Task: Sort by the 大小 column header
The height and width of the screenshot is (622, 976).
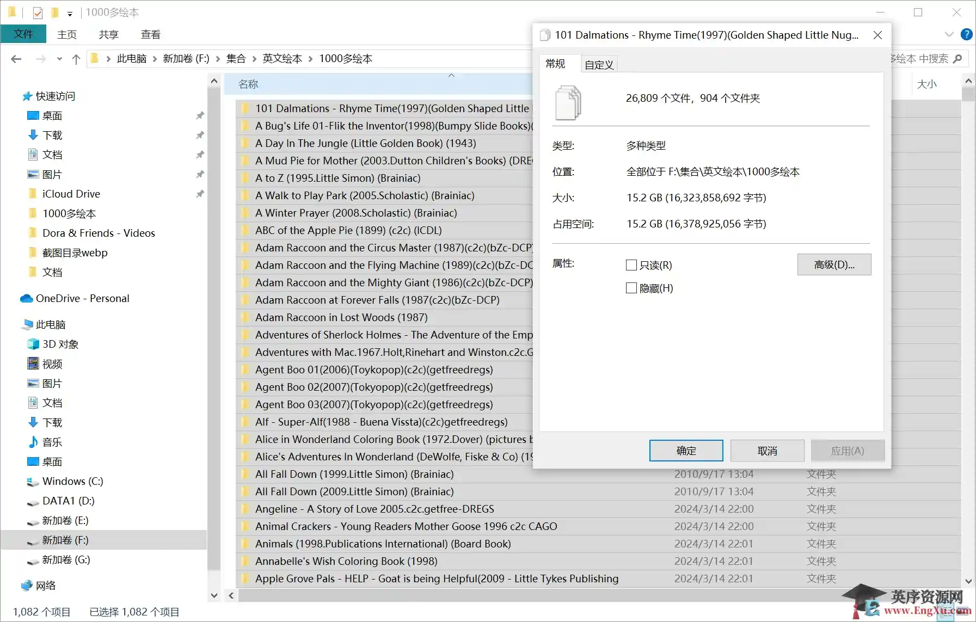Action: pyautogui.click(x=926, y=84)
